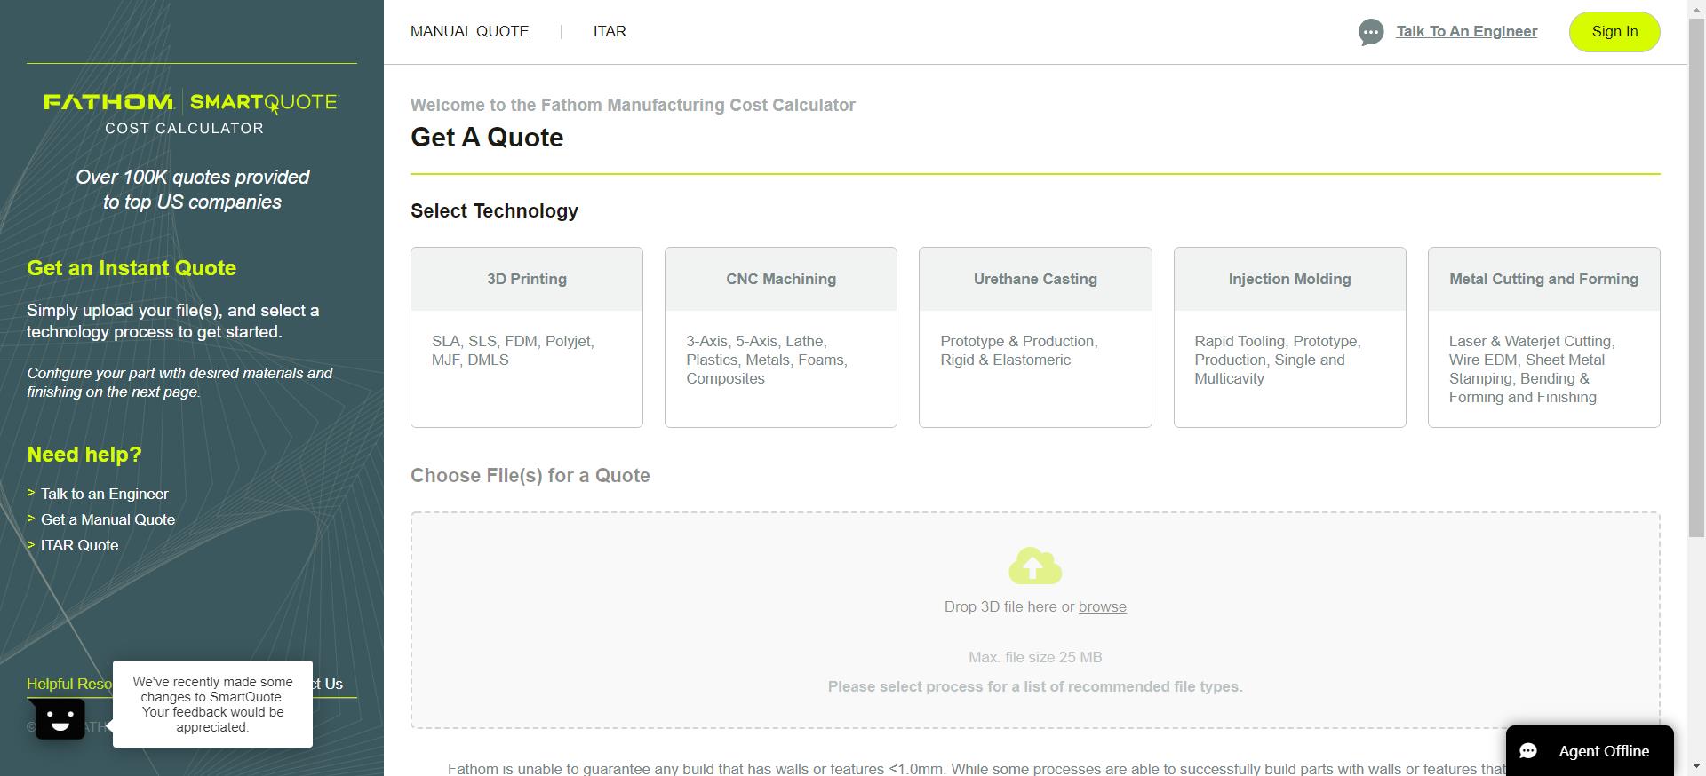Viewport: 1706px width, 776px height.
Task: Open the Get a Manual Quote link
Action: coord(108,519)
